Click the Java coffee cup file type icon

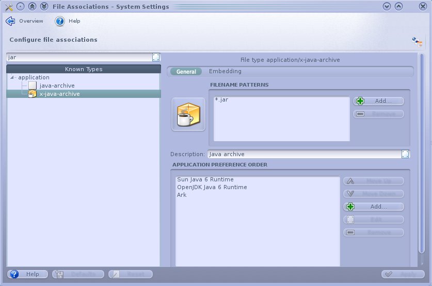click(x=188, y=114)
